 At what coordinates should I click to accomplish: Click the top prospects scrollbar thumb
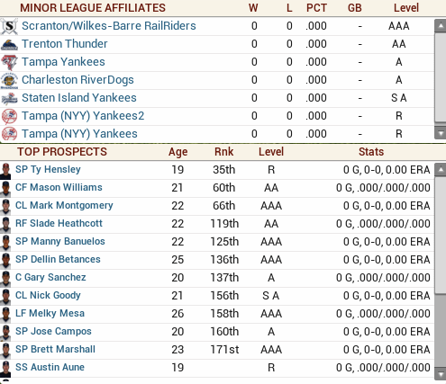(x=441, y=236)
